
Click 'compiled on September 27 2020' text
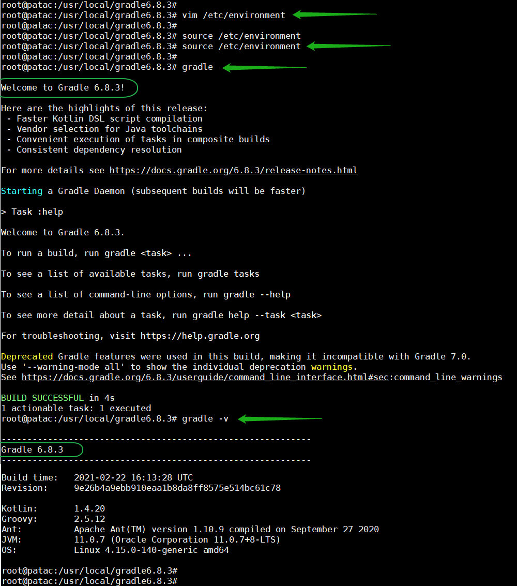pyautogui.click(x=303, y=530)
